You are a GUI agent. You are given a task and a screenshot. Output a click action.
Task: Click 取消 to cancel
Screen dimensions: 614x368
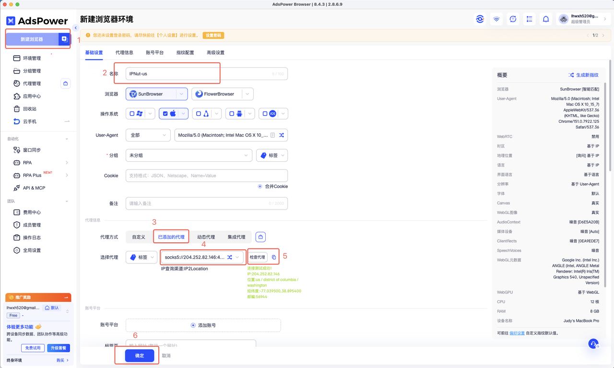pos(166,356)
